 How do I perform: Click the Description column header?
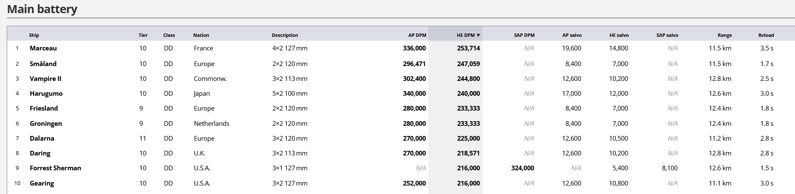[285, 35]
